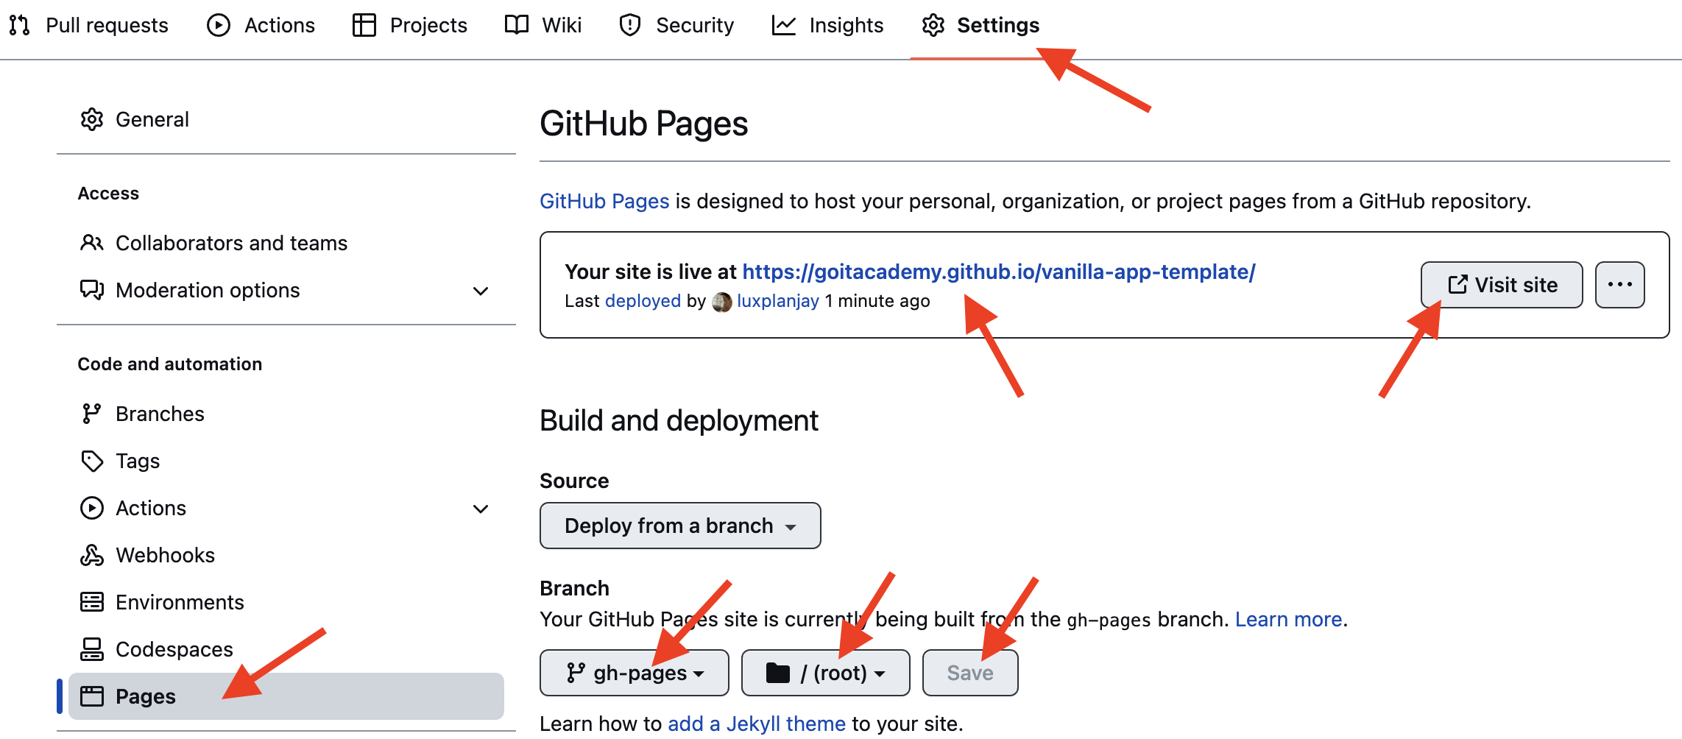Open the kebab menu beside Visit site

coord(1619,285)
